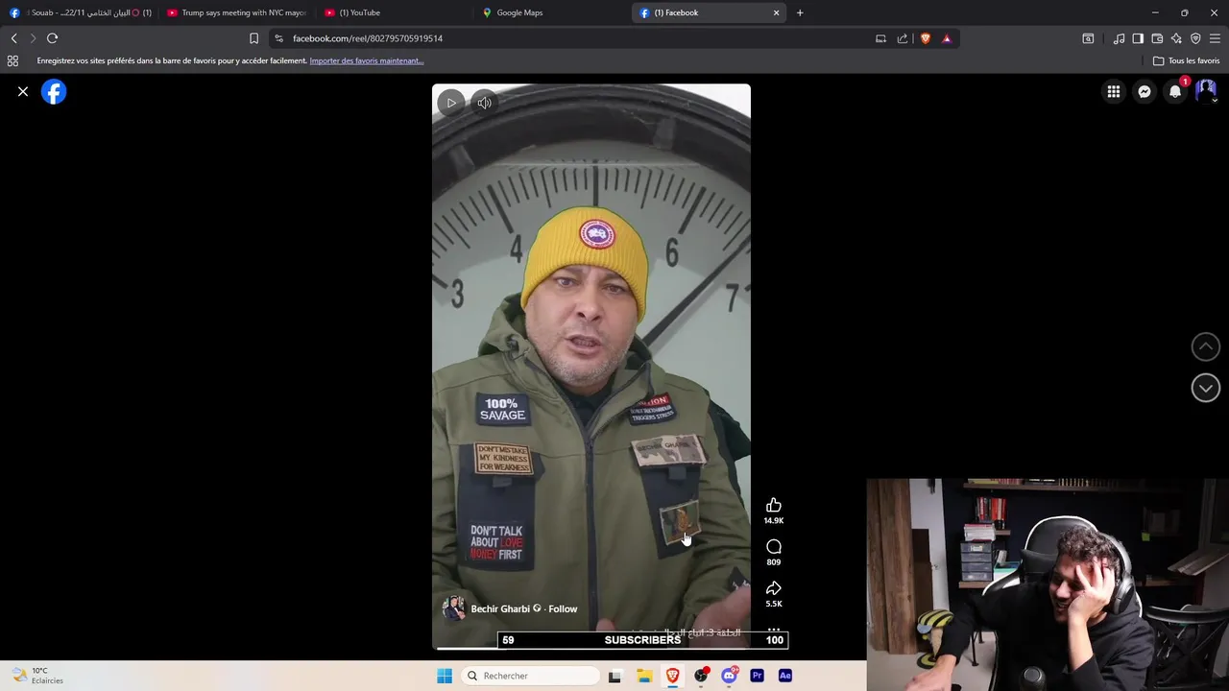Image resolution: width=1229 pixels, height=691 pixels.
Task: Switch to Trump says meeting YouTube tab
Action: click(237, 12)
